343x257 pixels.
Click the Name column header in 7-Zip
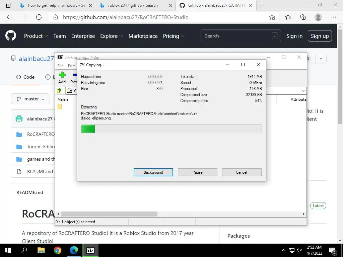tap(63, 99)
